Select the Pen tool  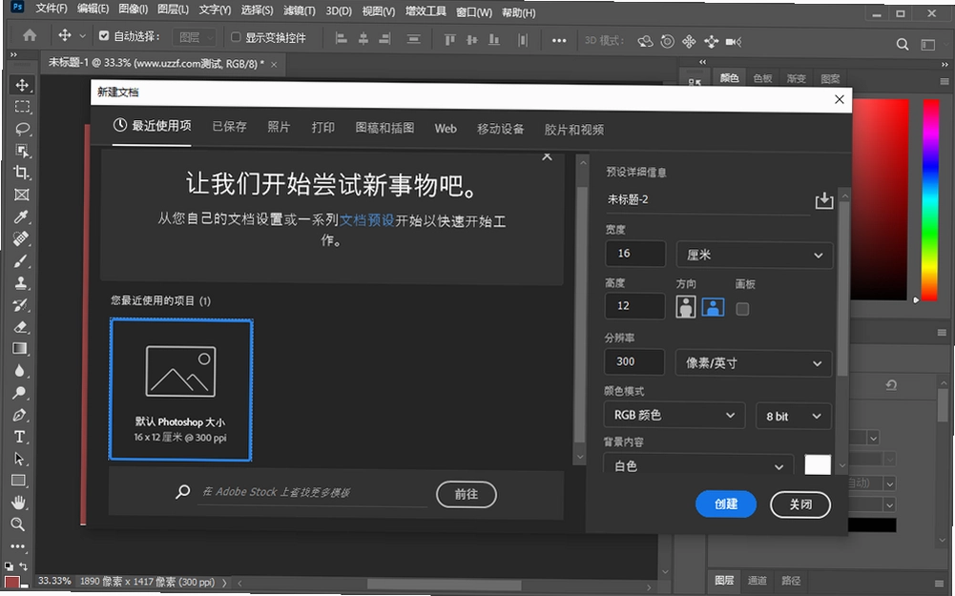click(x=19, y=415)
